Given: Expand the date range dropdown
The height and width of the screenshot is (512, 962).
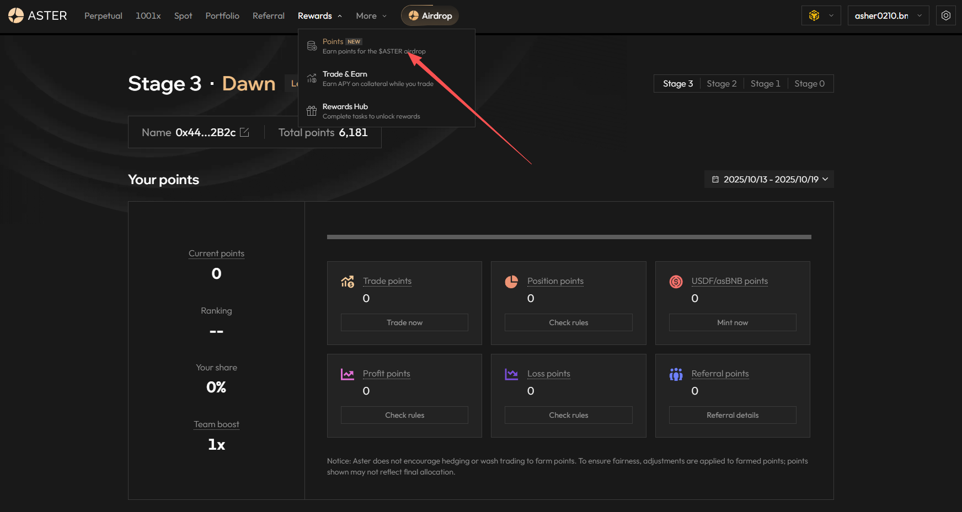Looking at the screenshot, I should (x=769, y=179).
